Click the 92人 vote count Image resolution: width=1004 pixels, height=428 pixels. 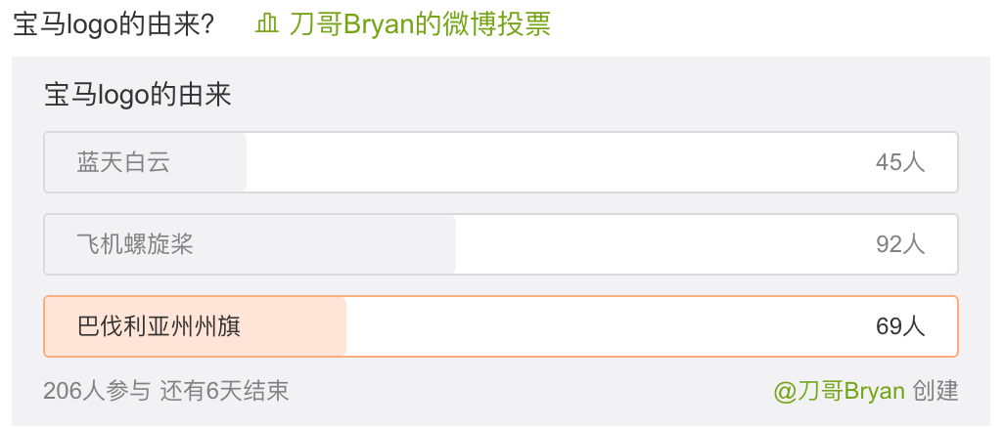point(900,244)
